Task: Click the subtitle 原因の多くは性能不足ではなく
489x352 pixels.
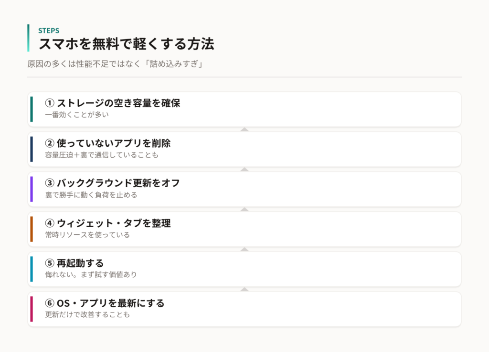Action: pyautogui.click(x=84, y=64)
